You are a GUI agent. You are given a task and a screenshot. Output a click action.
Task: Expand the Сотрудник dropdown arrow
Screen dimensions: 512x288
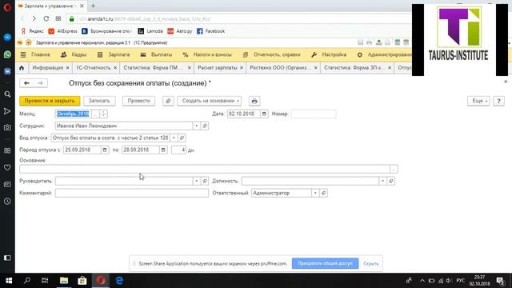coord(197,126)
